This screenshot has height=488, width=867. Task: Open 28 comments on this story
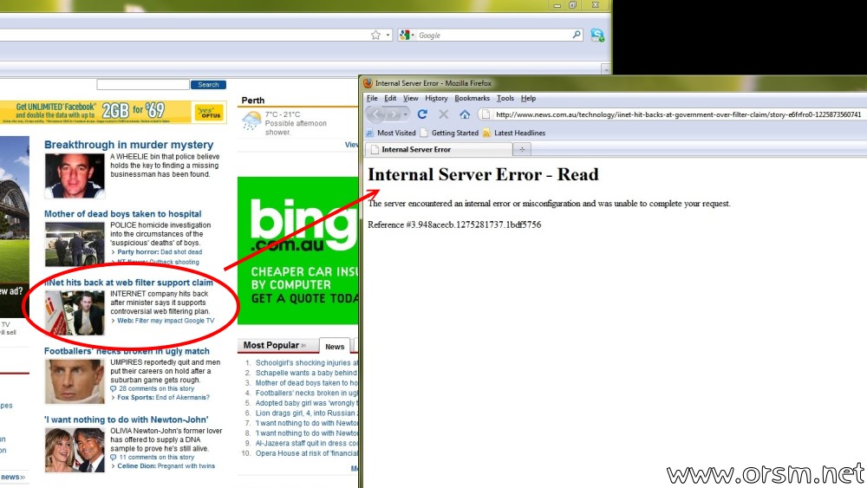click(156, 389)
